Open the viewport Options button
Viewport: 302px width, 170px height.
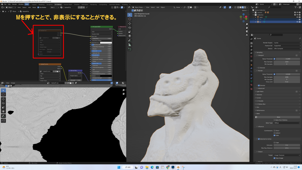tap(245, 10)
